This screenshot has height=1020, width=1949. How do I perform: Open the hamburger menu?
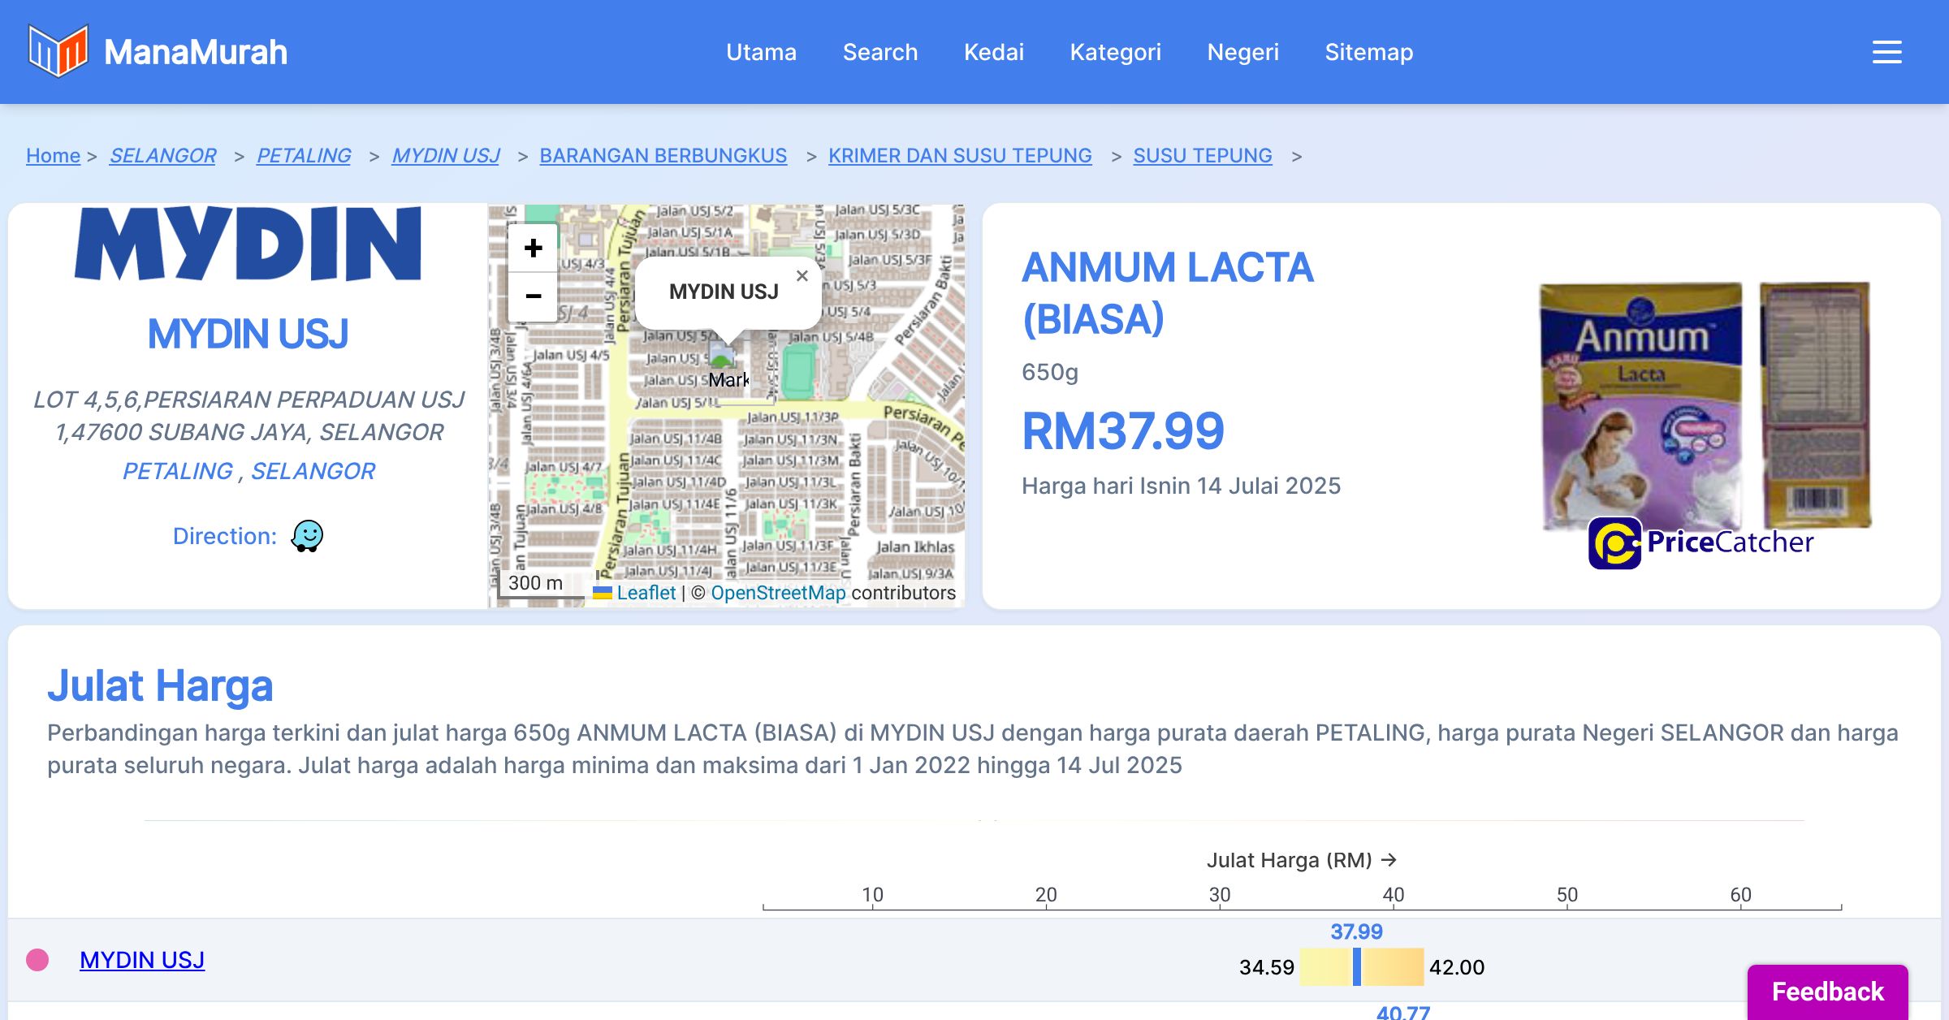1886,52
